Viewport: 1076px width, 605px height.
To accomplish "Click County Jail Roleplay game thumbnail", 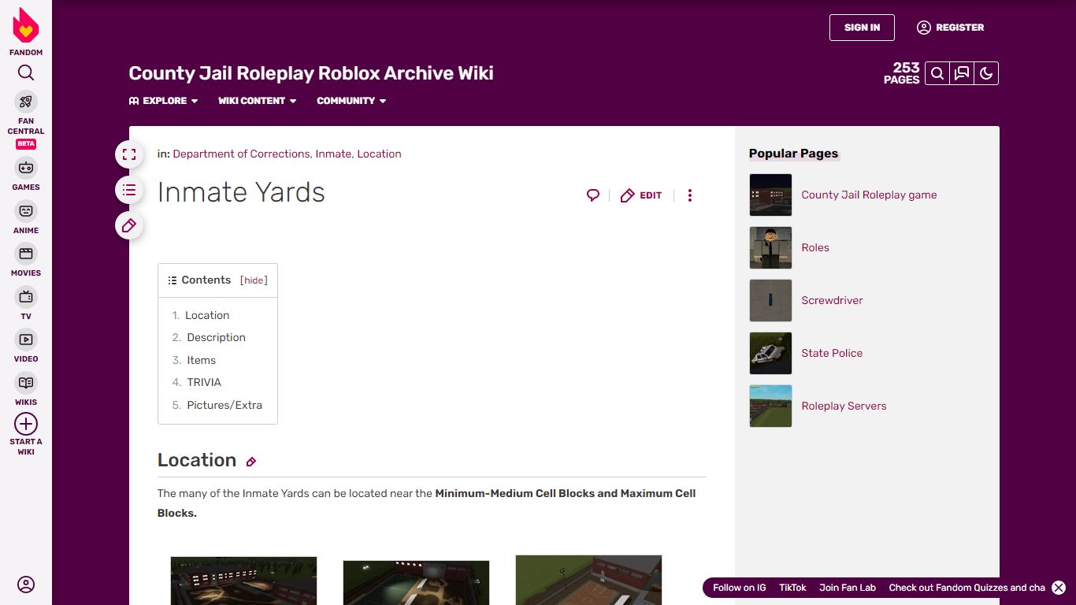I will (x=770, y=195).
